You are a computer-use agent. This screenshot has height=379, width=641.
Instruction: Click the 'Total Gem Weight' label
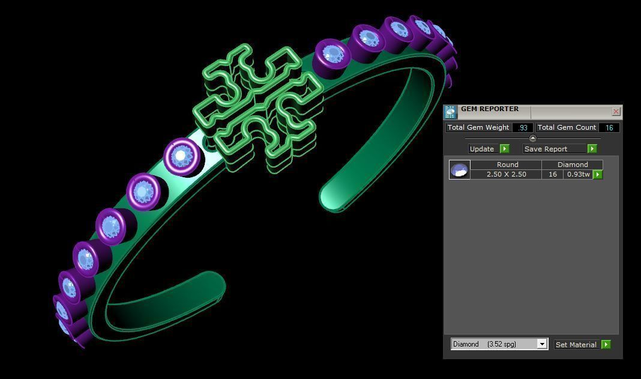(x=478, y=127)
